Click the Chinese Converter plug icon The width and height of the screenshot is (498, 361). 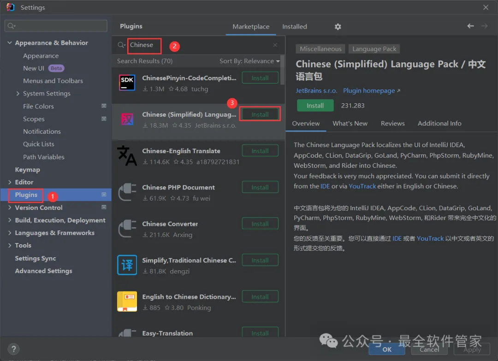coord(127,229)
